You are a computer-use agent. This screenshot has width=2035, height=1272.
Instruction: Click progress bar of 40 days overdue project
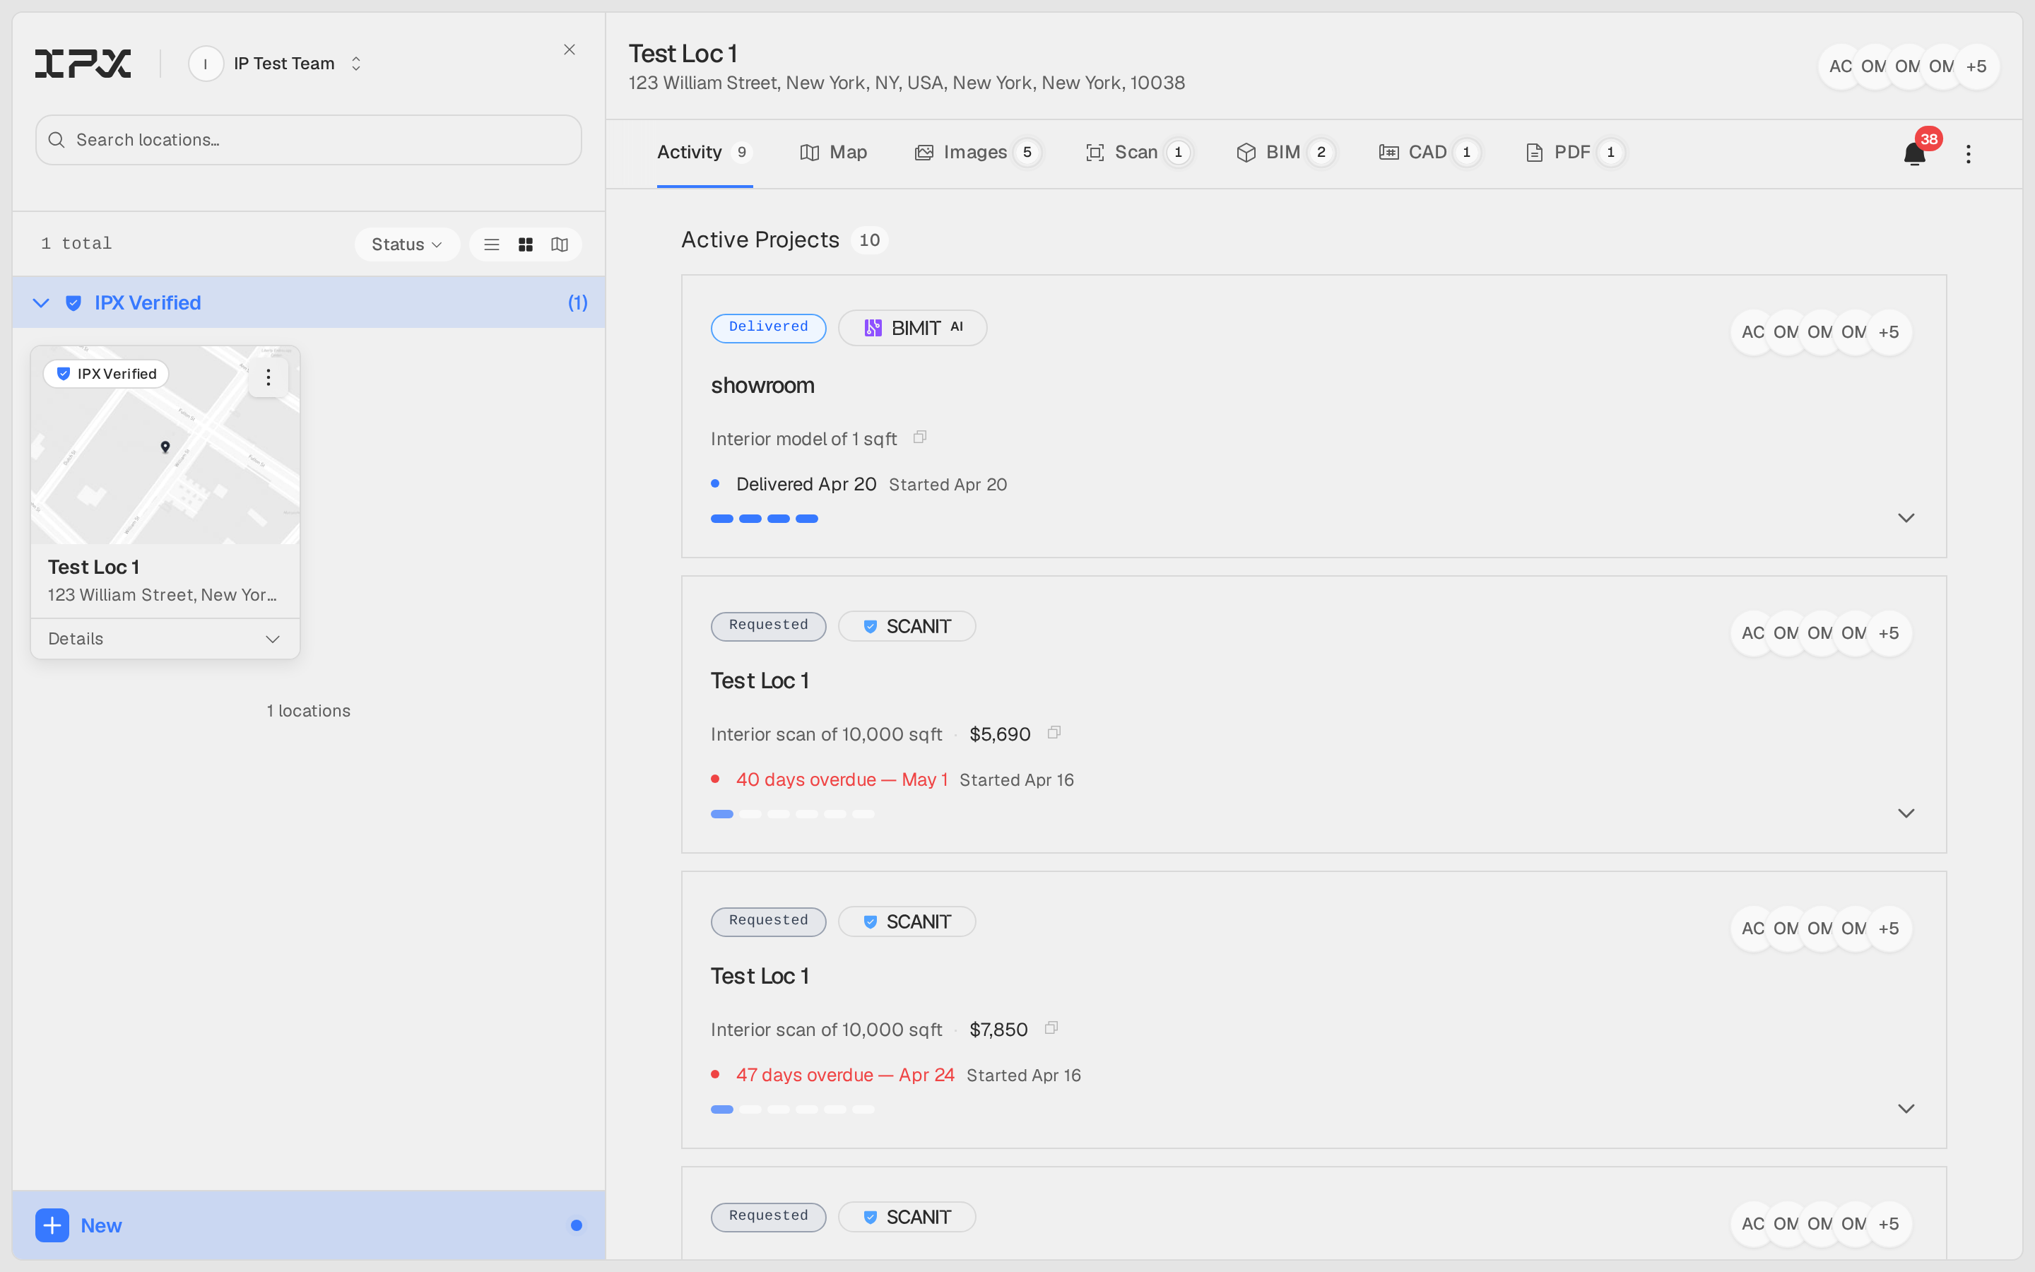(793, 814)
